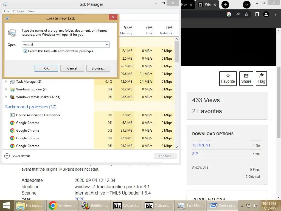
Task: Open Task Manager Options menu
Action: pos(19,11)
